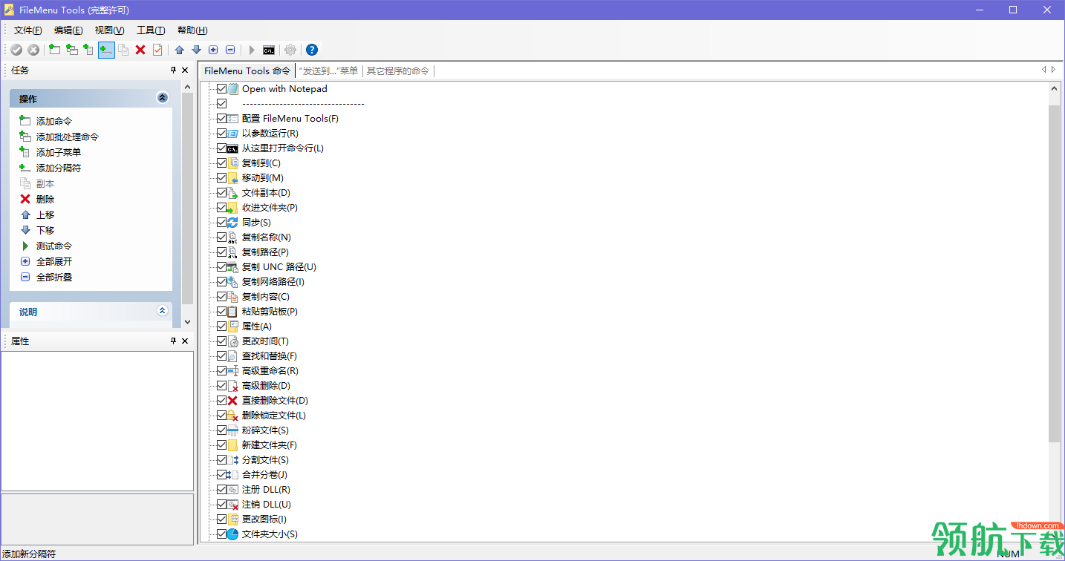
Task: Click the Notepad icon beside Open with Notepad
Action: pos(233,89)
